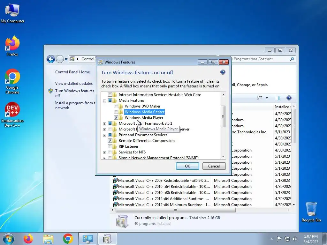The image size is (327, 245).
Task: Open the Firefox desktop shortcut
Action: point(12,46)
